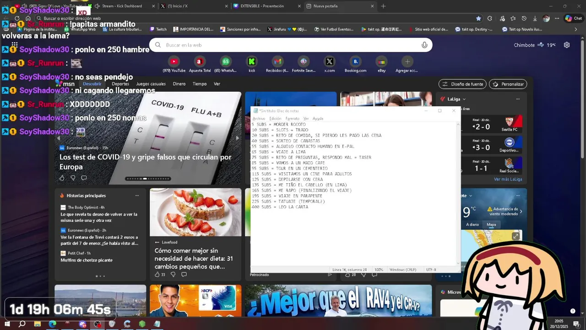Refresh the page with reload icon

click(17, 18)
